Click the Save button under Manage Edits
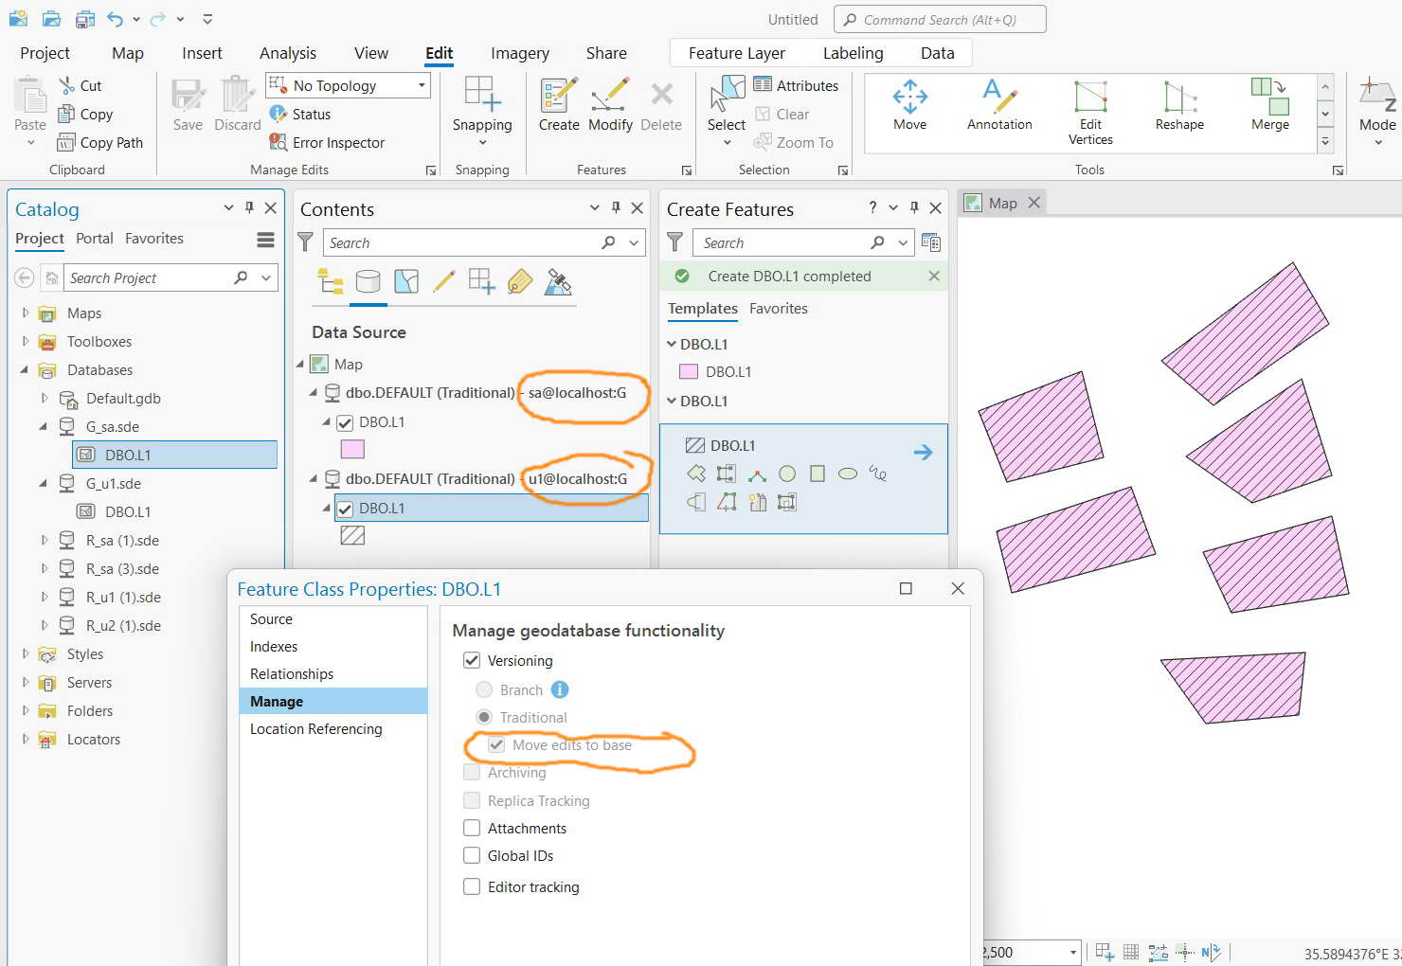1402x966 pixels. pyautogui.click(x=188, y=104)
